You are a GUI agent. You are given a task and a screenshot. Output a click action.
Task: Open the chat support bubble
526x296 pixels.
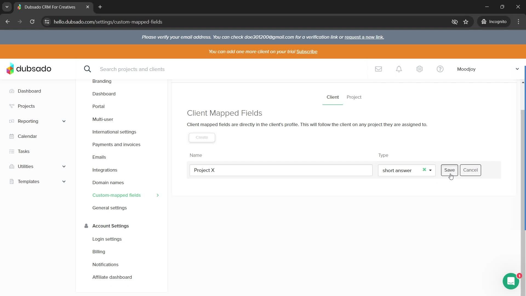click(511, 281)
